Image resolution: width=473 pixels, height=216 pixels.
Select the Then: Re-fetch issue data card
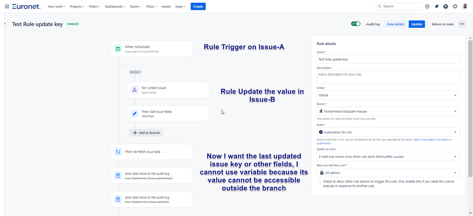click(x=152, y=152)
